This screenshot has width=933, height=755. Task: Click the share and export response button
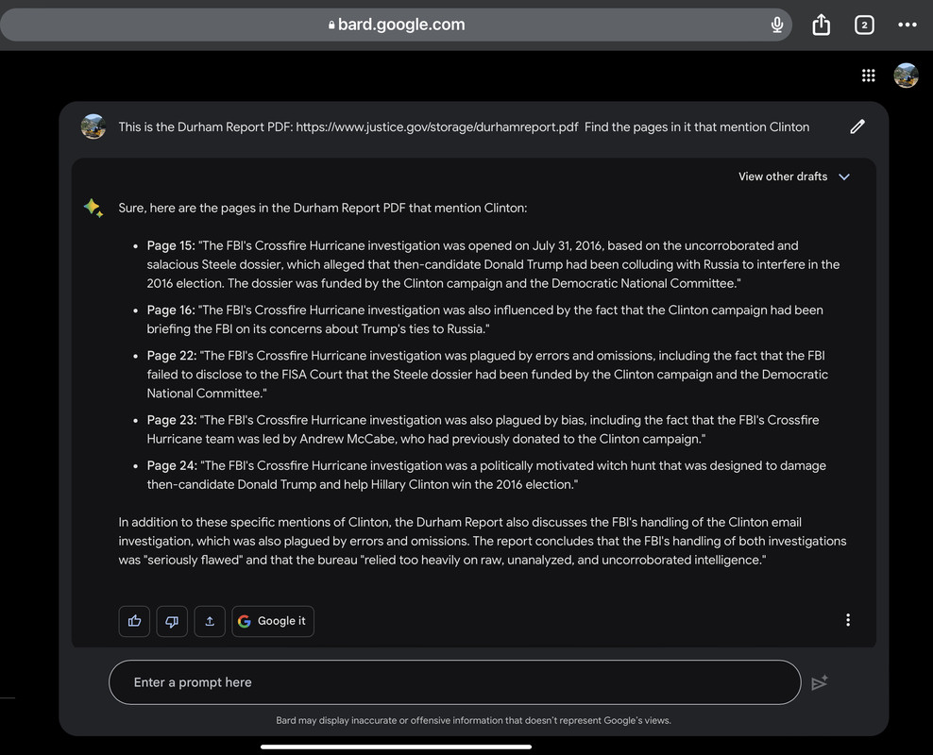pyautogui.click(x=210, y=621)
